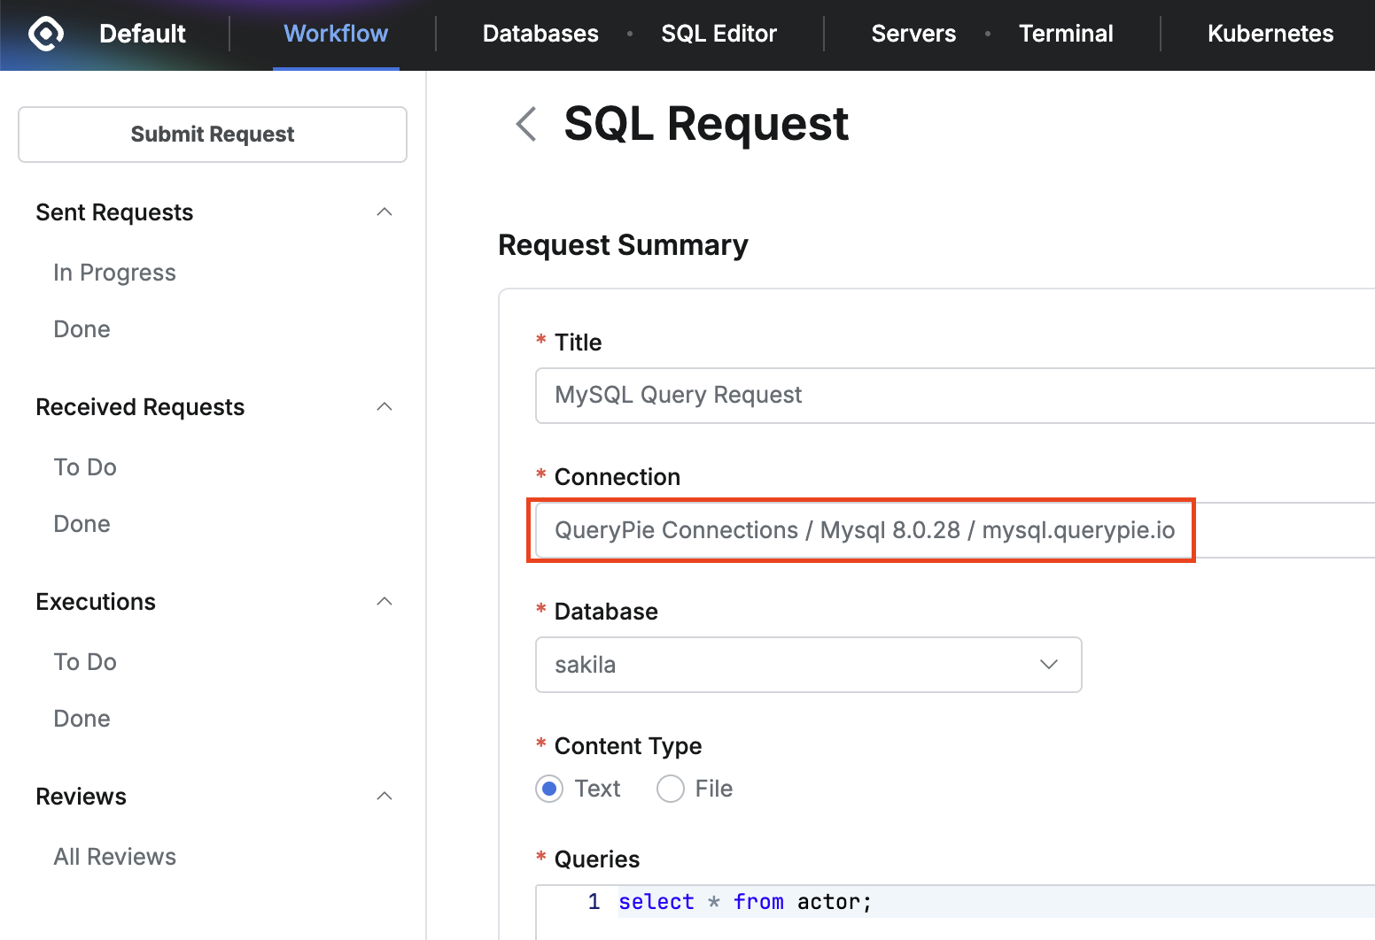The width and height of the screenshot is (1375, 940).
Task: Open the Workflow tab
Action: point(336,34)
